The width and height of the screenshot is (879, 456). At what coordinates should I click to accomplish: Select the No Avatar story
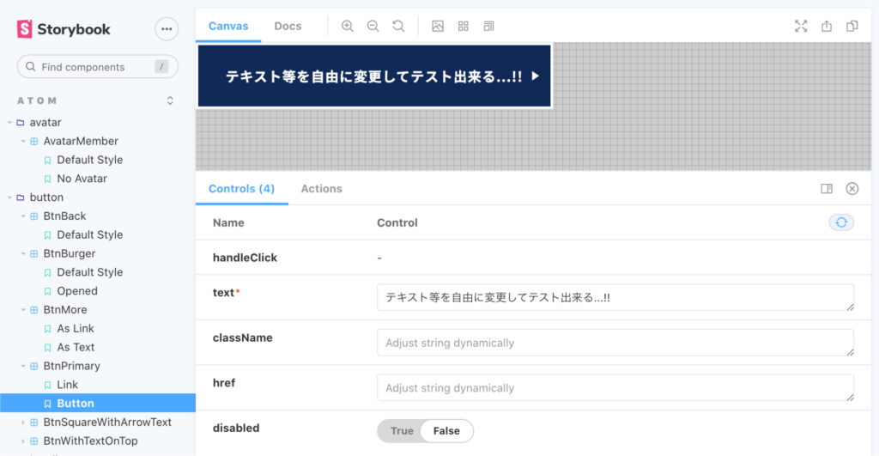tap(82, 179)
